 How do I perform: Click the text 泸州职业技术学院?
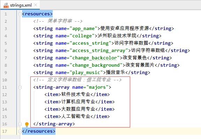[x=117, y=36]
